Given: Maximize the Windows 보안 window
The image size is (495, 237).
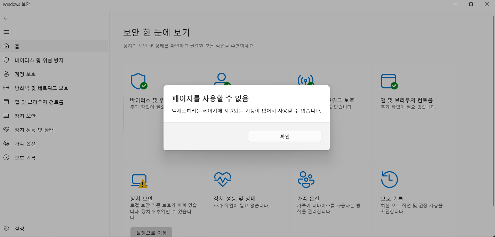Looking at the screenshot, I should pyautogui.click(x=471, y=4).
